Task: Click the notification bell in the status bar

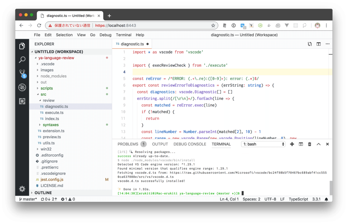Action: click(326, 199)
